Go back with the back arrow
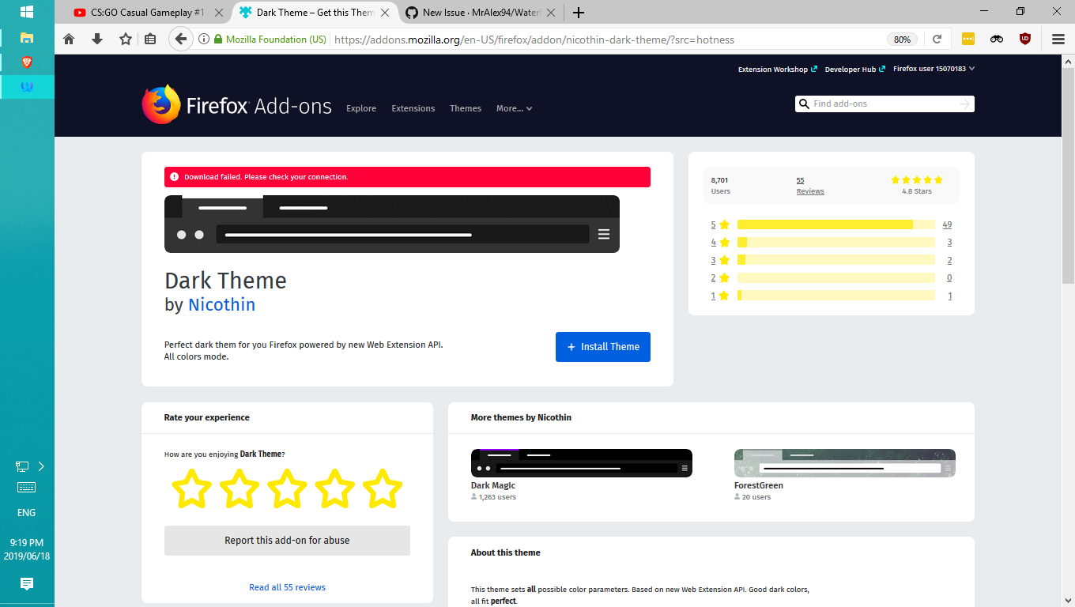This screenshot has width=1075, height=607. (181, 39)
